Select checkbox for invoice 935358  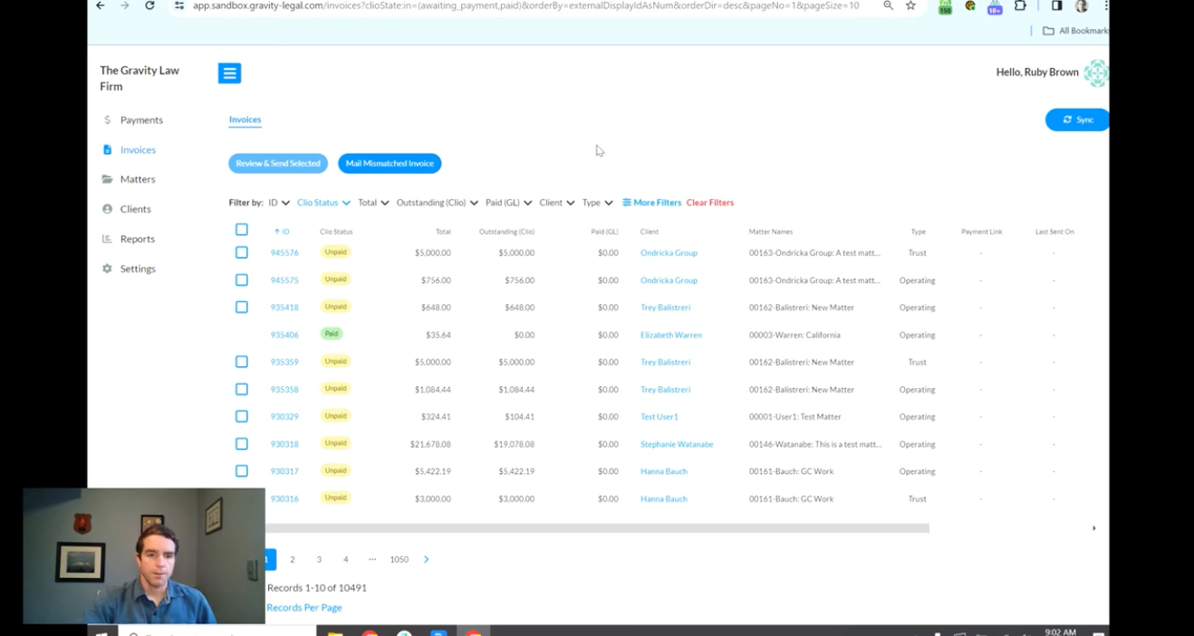tap(242, 389)
